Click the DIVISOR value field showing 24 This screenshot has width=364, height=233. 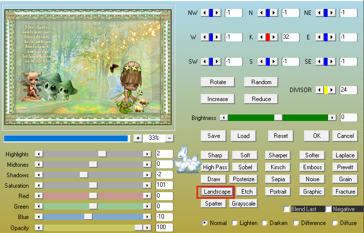[x=348, y=90]
